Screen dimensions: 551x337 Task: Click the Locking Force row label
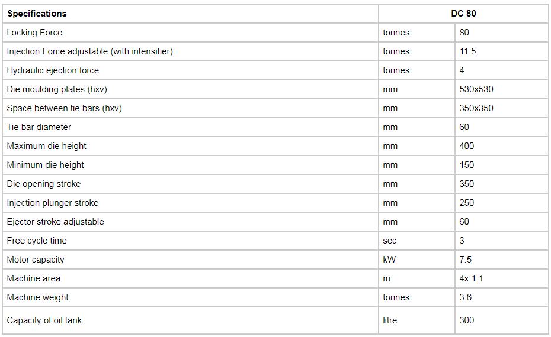[x=34, y=33]
